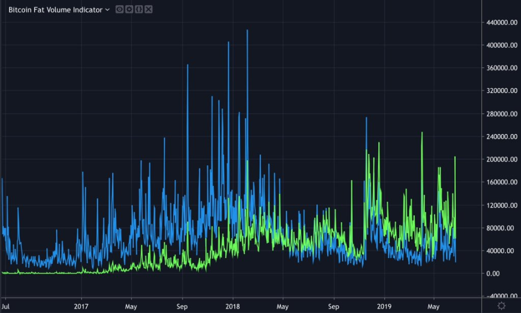This screenshot has width=521, height=313.
Task: Open the indicator settings gear icon
Action: pos(129,10)
